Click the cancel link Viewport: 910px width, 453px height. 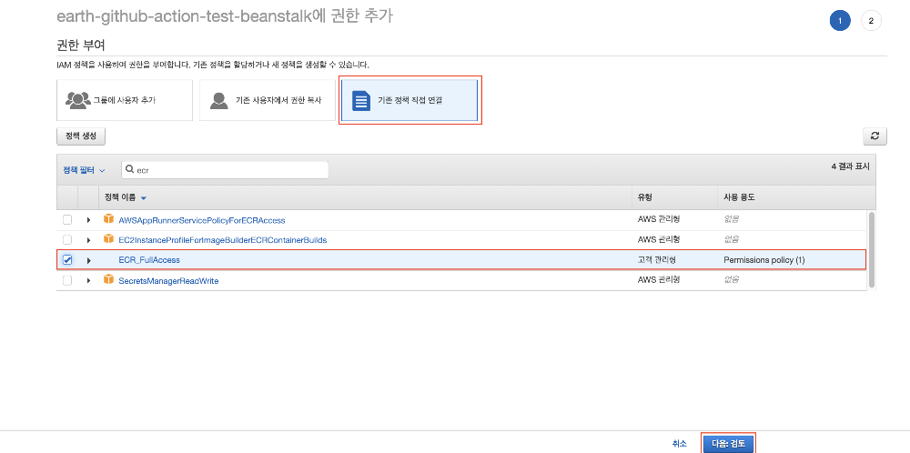click(679, 444)
